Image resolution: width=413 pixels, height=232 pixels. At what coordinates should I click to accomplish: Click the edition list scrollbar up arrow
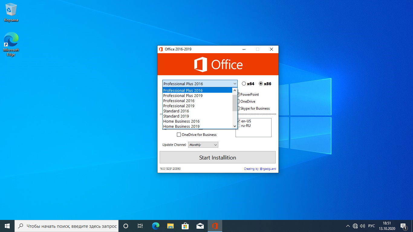[x=235, y=90]
